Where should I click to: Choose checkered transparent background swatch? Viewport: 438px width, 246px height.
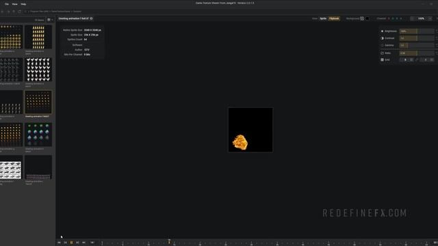tap(362, 18)
